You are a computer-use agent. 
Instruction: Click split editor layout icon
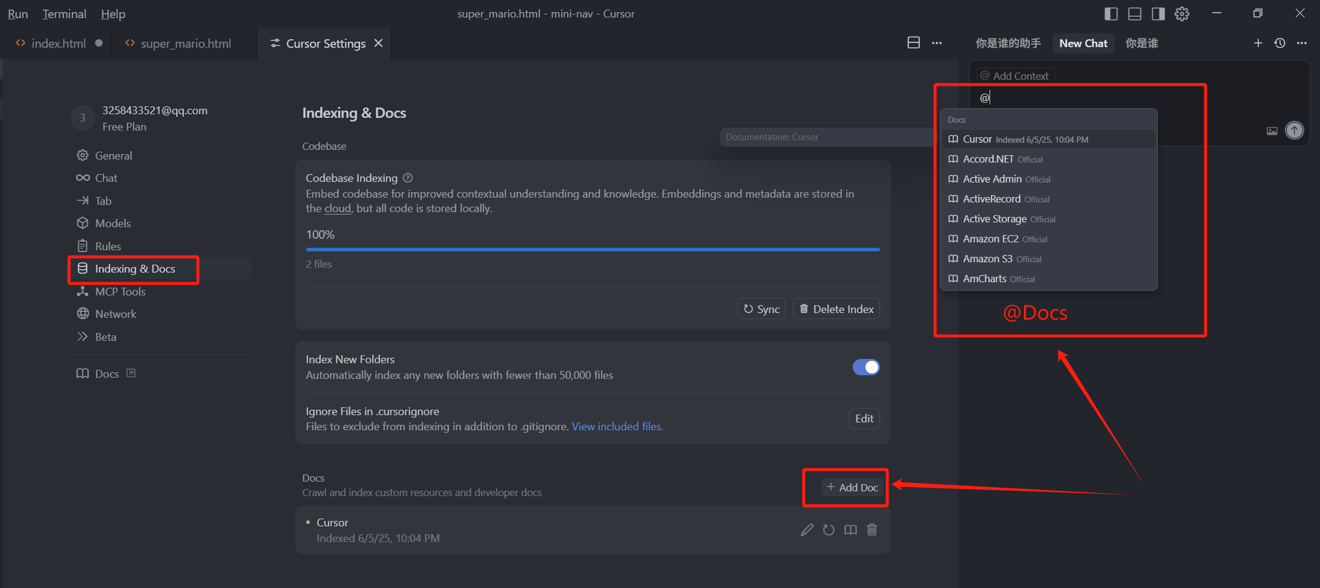coord(914,43)
